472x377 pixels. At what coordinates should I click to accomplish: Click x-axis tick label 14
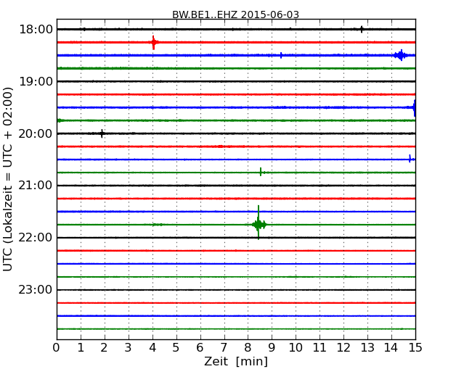[x=391, y=348]
